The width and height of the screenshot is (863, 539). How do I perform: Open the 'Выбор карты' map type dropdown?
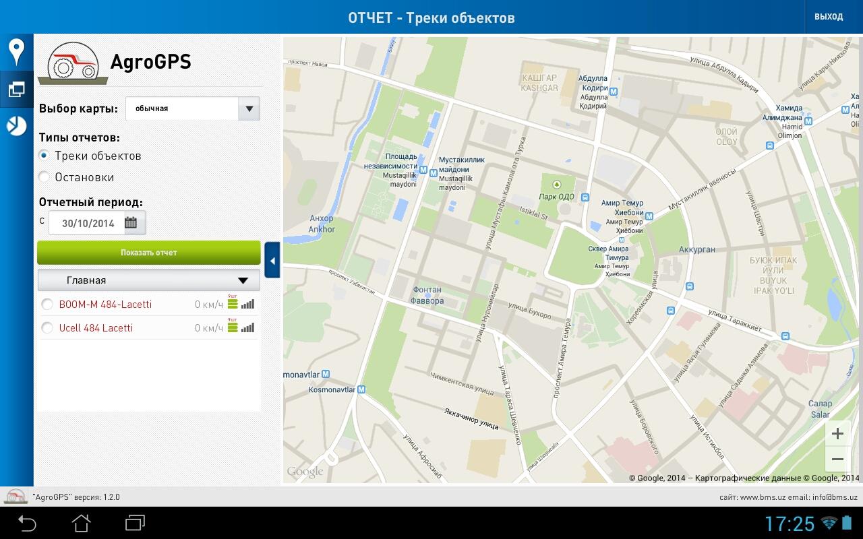(x=193, y=108)
